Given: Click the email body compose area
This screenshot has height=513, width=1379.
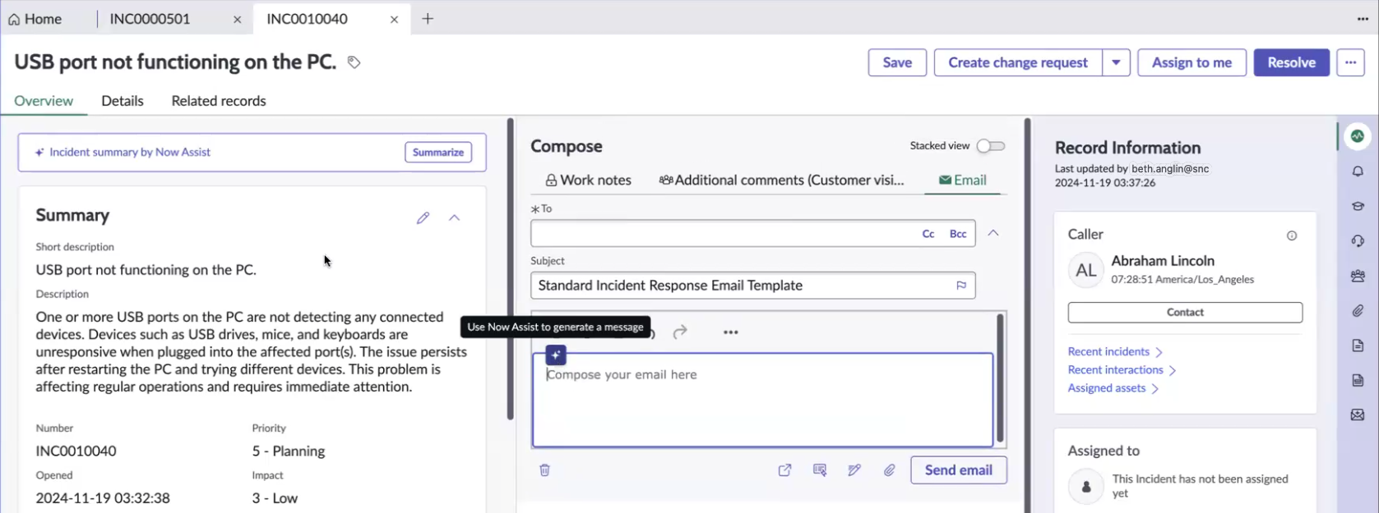Looking at the screenshot, I should [x=762, y=400].
